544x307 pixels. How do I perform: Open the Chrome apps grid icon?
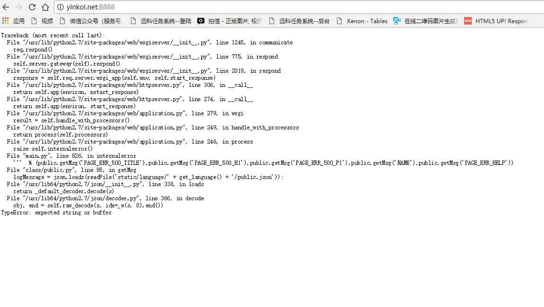tap(5, 20)
